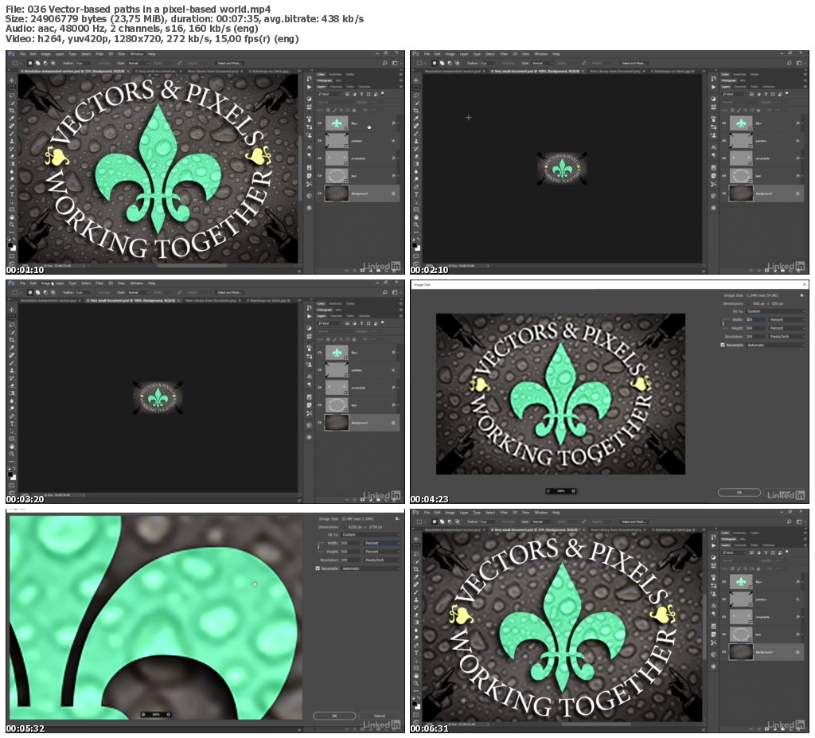
Task: Click Select and Mask button in the 00:01:10 frame
Action: tap(230, 63)
